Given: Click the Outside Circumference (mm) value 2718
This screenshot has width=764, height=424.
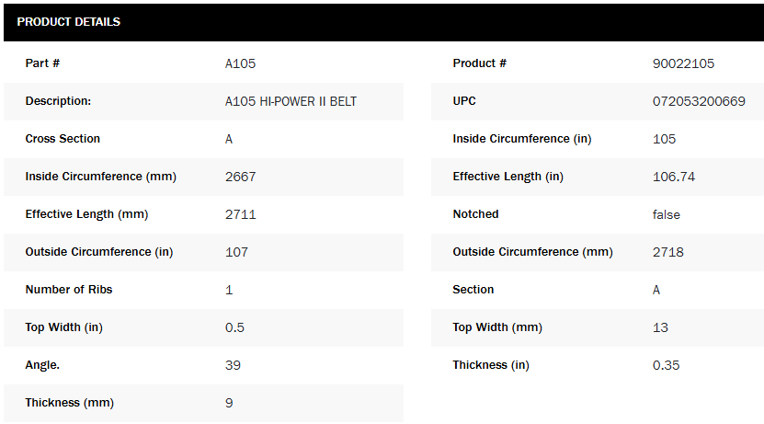Looking at the screenshot, I should coord(668,252).
